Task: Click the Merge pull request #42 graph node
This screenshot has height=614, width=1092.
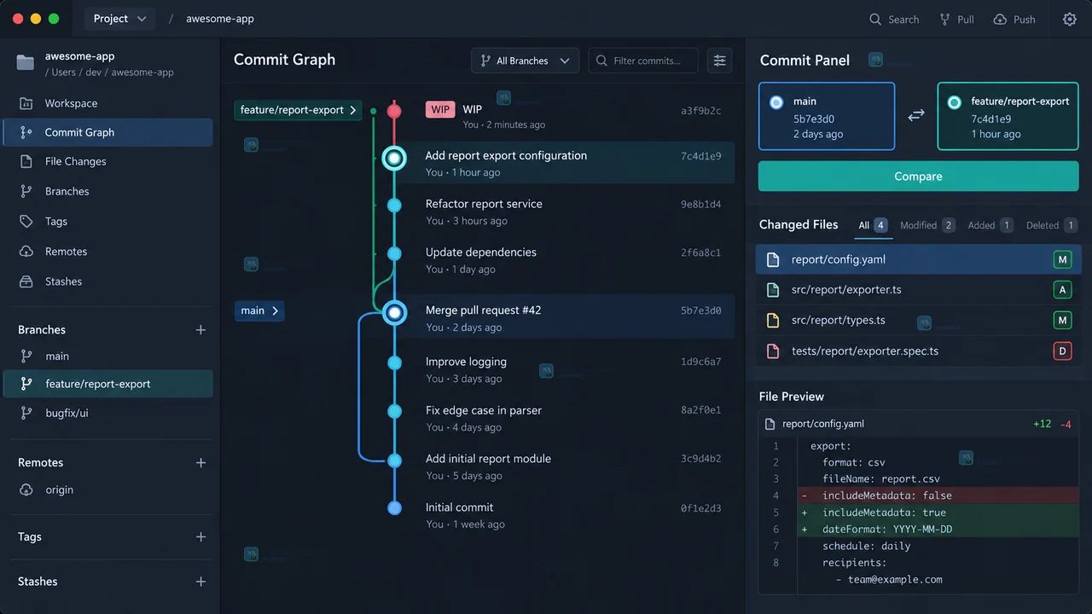Action: 394,313
